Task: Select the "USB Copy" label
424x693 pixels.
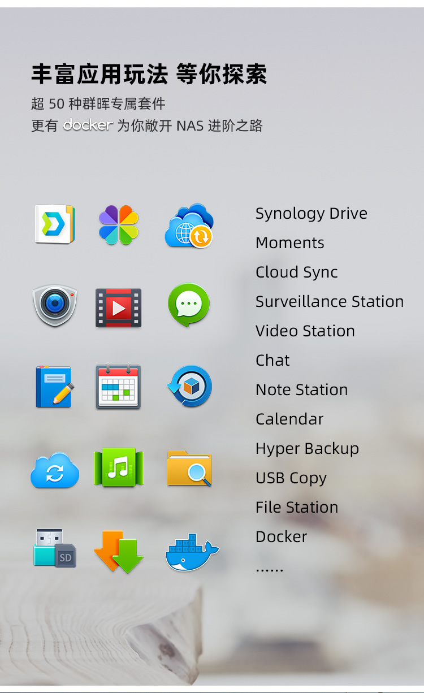Action: tap(291, 478)
